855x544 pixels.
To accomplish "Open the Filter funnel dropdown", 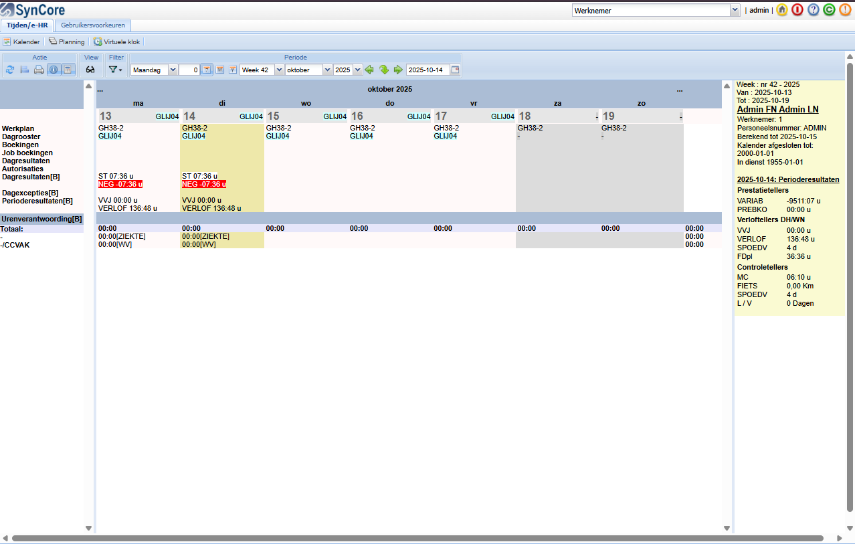I will click(x=116, y=70).
